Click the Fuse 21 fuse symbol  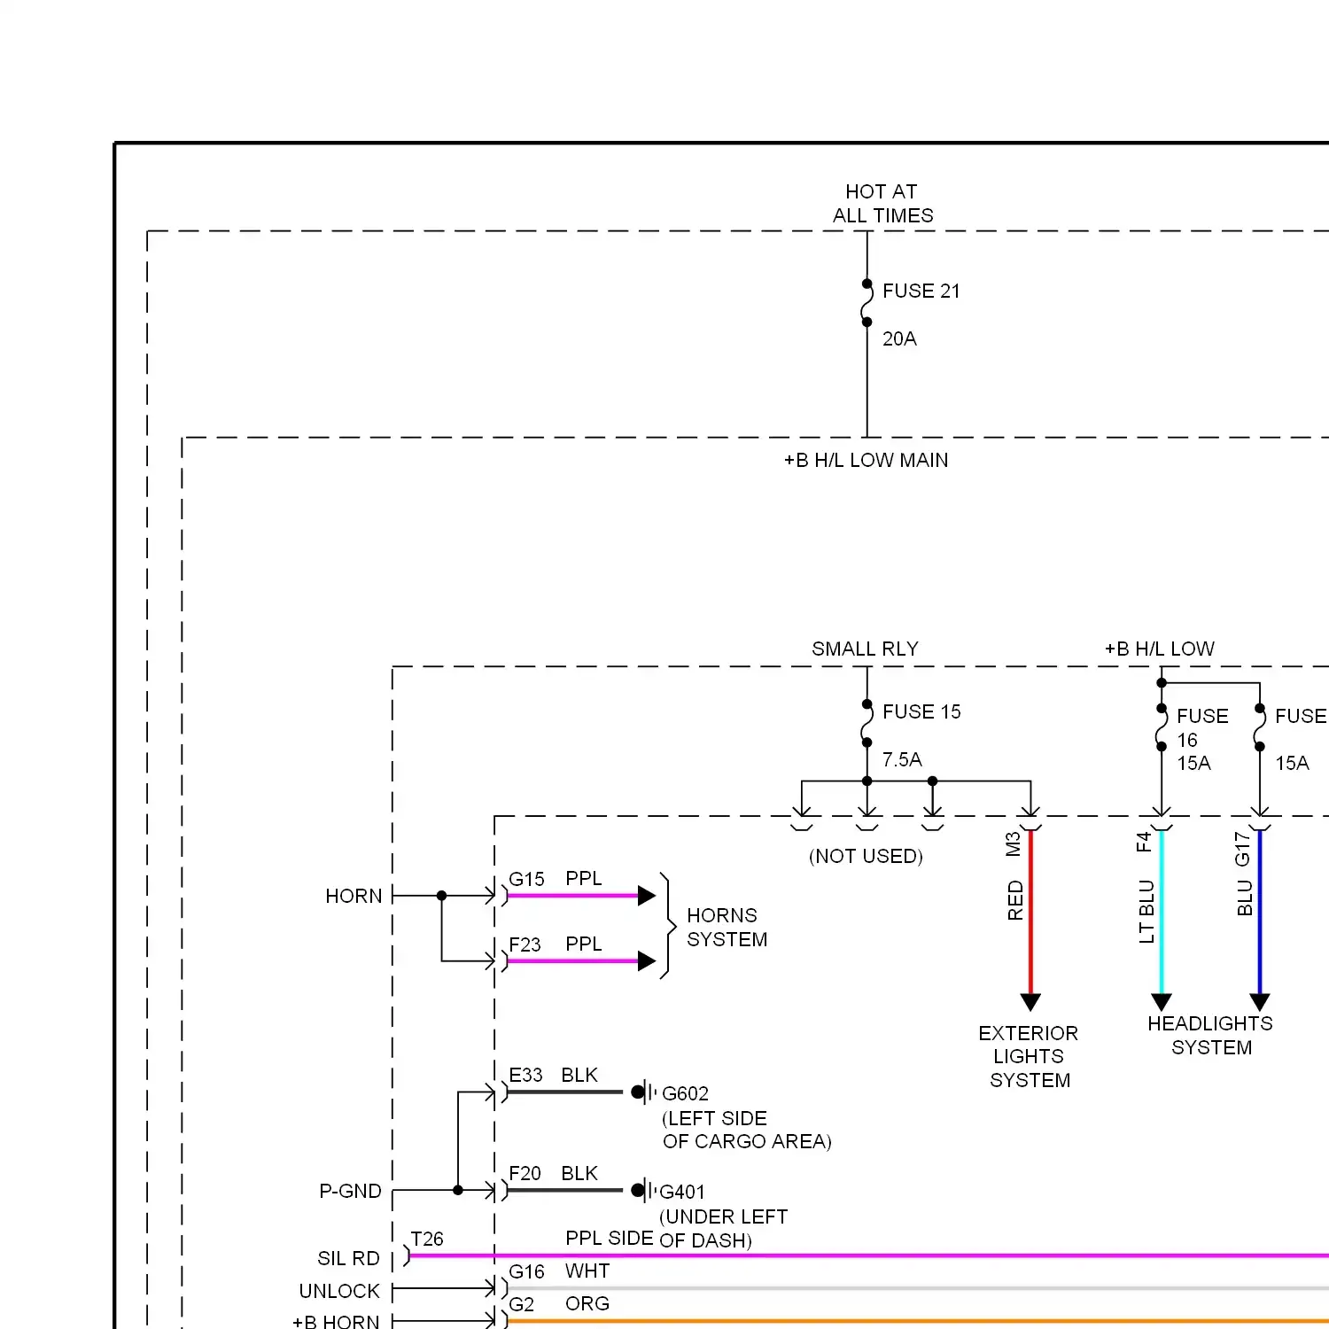click(867, 303)
